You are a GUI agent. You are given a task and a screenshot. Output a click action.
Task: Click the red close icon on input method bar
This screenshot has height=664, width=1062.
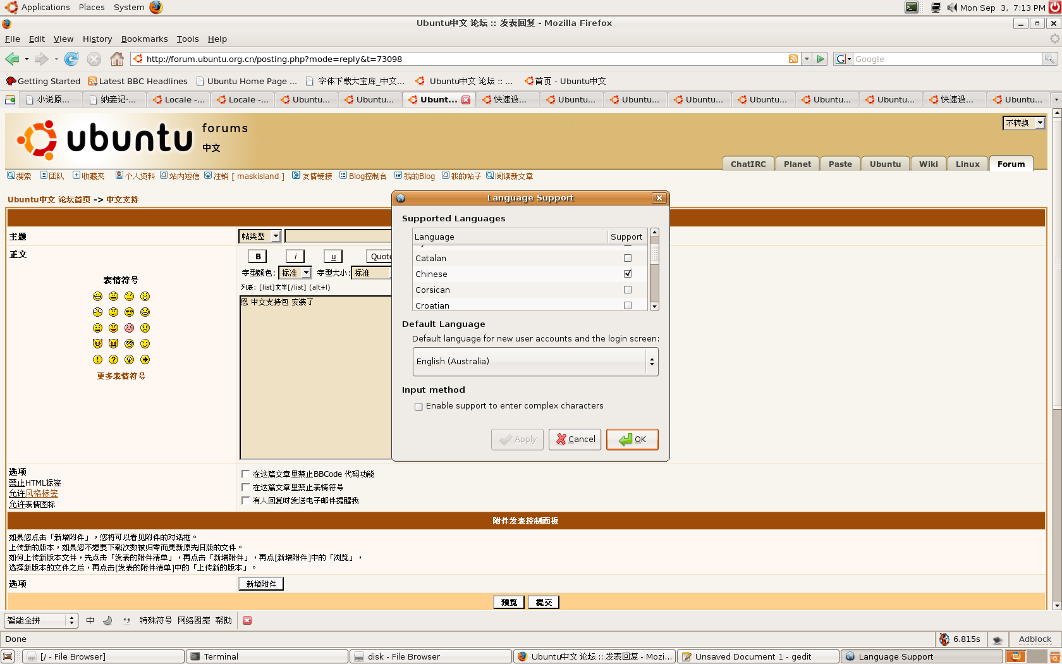pyautogui.click(x=247, y=620)
